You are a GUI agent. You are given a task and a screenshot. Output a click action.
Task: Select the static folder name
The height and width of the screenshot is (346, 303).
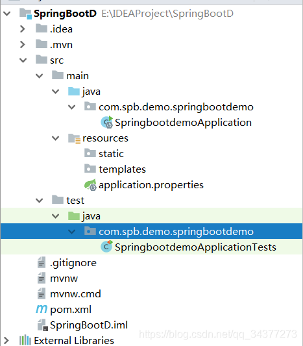[111, 154]
